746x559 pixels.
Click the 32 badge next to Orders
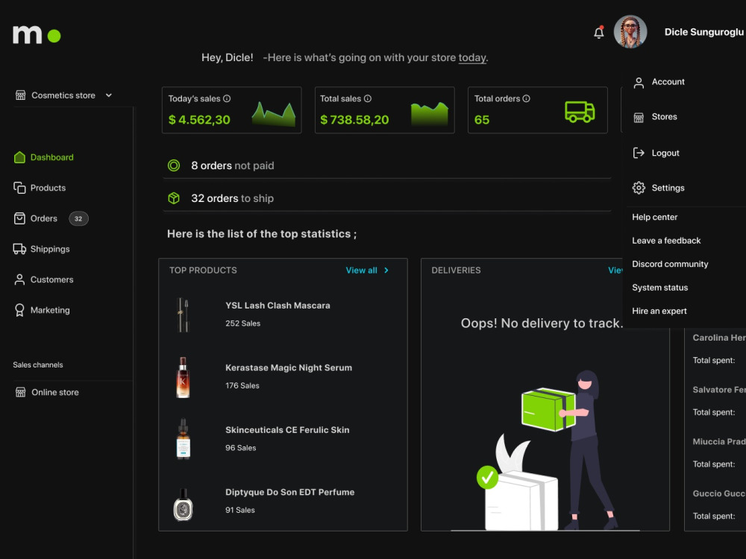pos(78,218)
